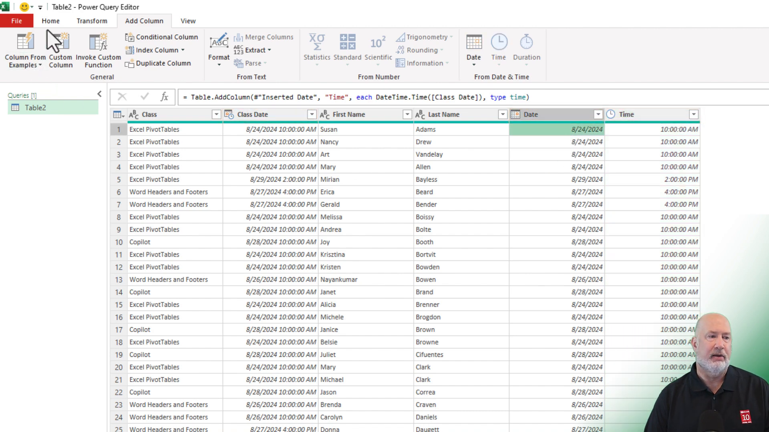
Task: Open the Information tool
Action: pyautogui.click(x=422, y=63)
